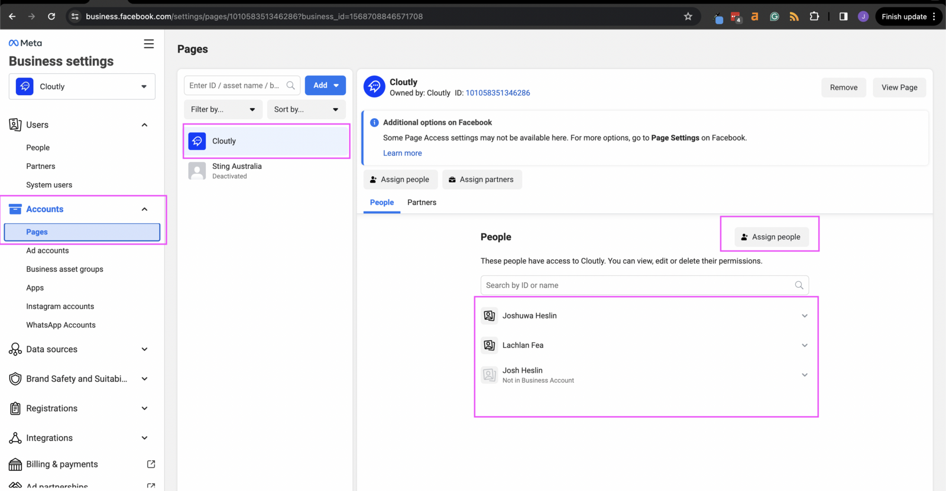Click the Learn more link
This screenshot has height=491, width=946.
402,153
